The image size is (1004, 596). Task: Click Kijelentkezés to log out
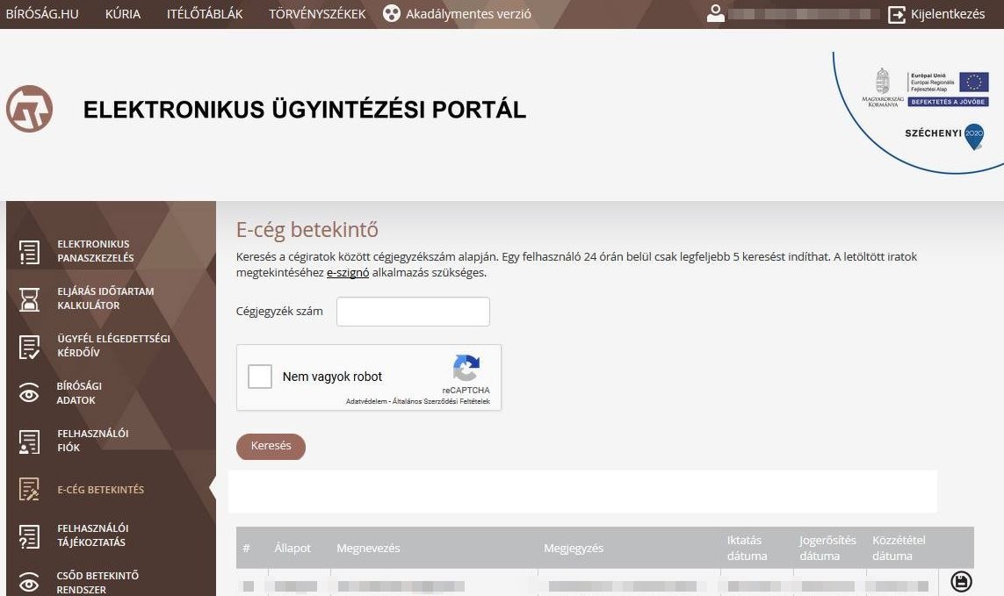pos(948,13)
